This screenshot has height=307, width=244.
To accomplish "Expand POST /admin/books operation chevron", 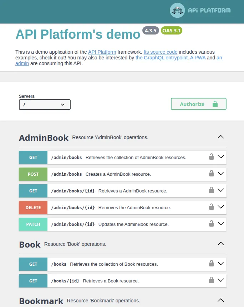I will click(221, 174).
